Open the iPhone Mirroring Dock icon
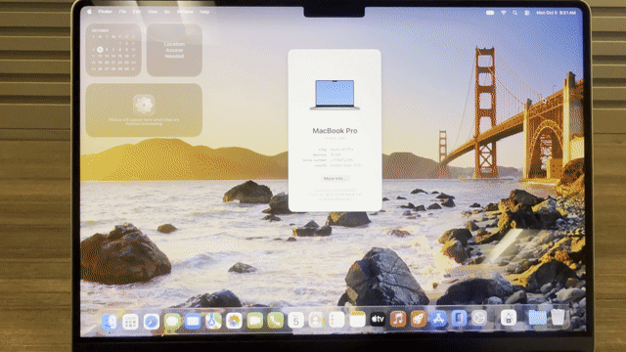Screen dimensions: 626x352 [x=459, y=319]
